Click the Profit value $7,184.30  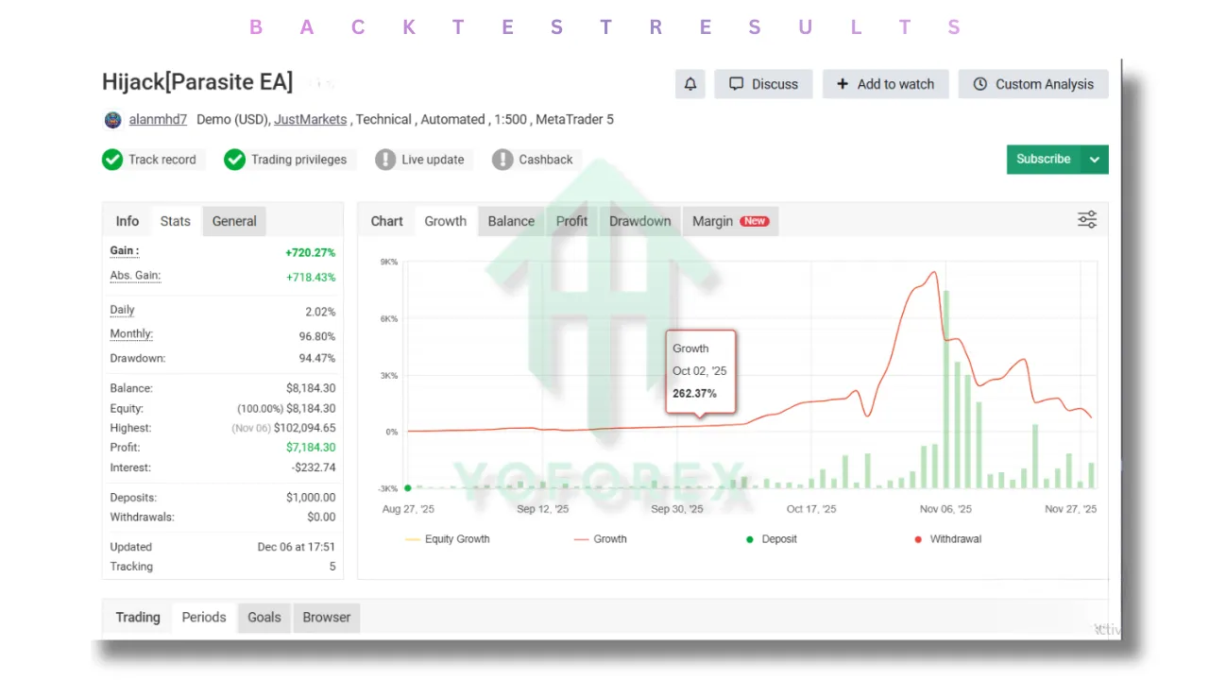pyautogui.click(x=311, y=448)
